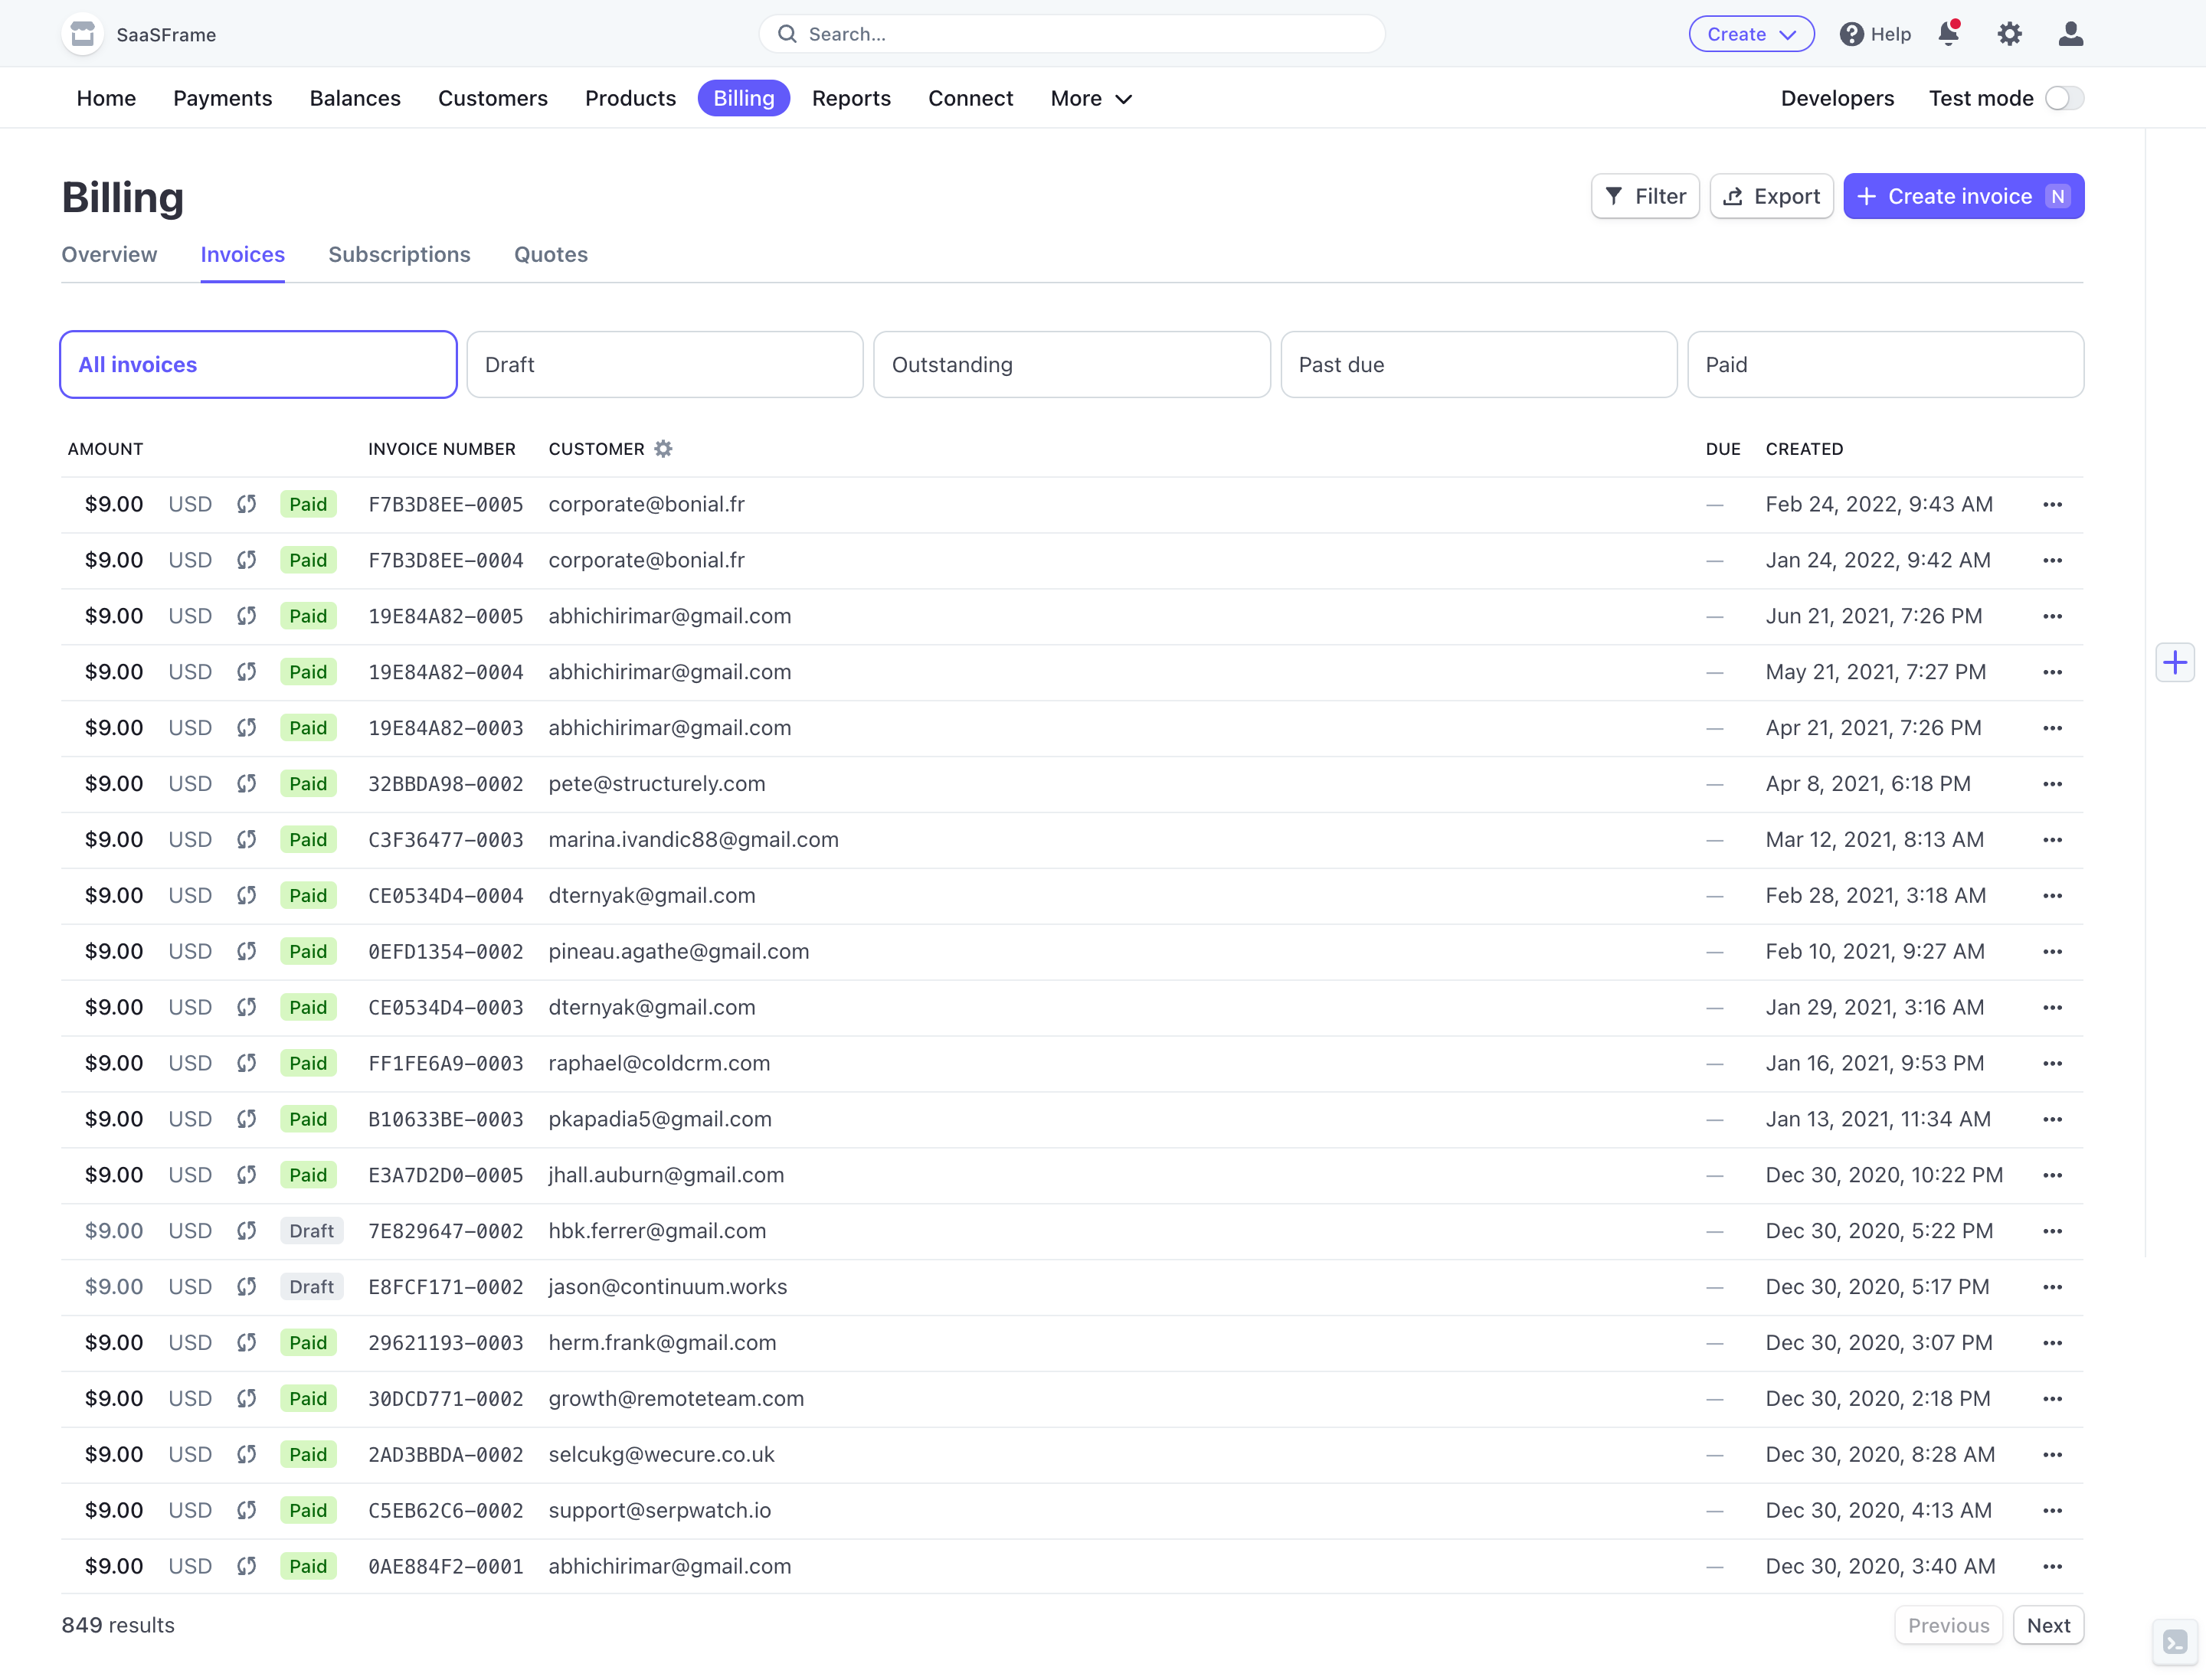
Task: Switch to the Subscriptions tab
Action: (x=399, y=254)
